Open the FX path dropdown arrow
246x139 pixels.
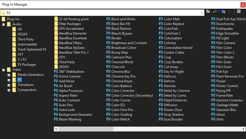pyautogui.click(x=202, y=13)
